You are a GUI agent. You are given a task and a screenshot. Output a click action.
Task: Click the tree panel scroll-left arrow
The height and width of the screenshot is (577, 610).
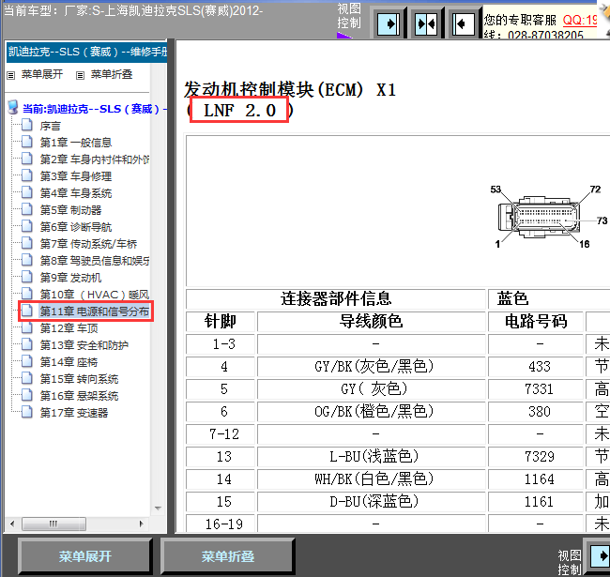(12, 524)
